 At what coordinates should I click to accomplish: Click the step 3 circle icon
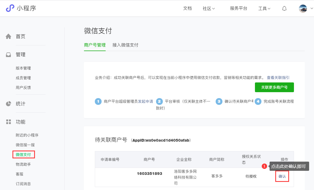[219, 101]
